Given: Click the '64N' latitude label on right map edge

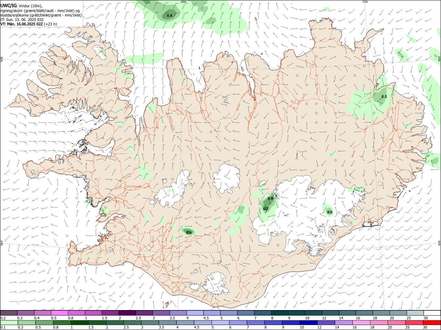Looking at the screenshot, I should (439, 243).
